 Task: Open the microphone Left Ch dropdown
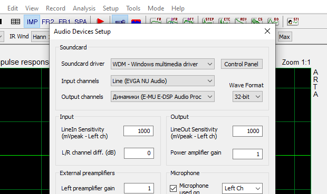242,188
